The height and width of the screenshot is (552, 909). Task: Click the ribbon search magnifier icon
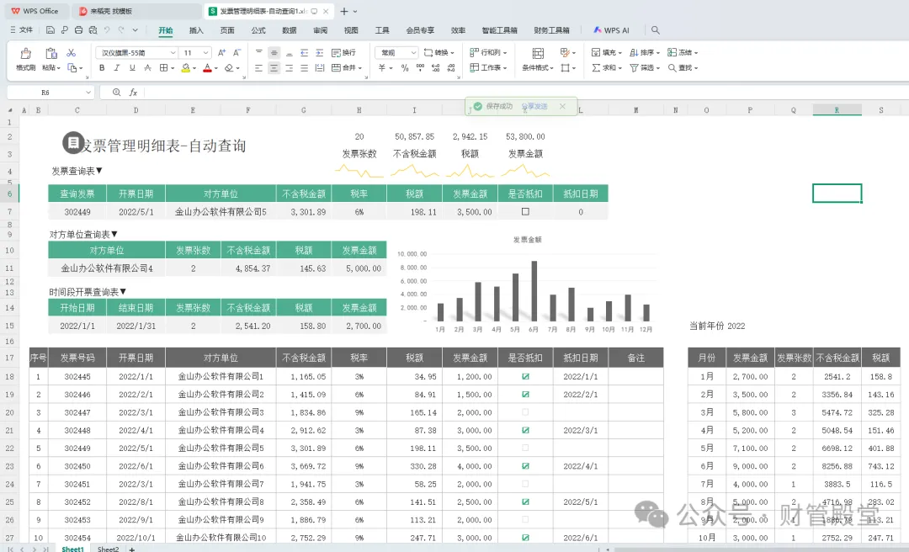click(655, 30)
